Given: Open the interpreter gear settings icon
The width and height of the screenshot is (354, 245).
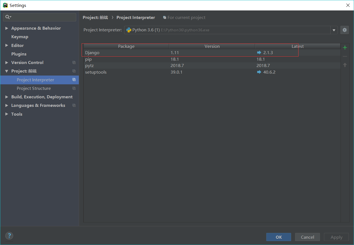Looking at the screenshot, I should click(x=345, y=30).
